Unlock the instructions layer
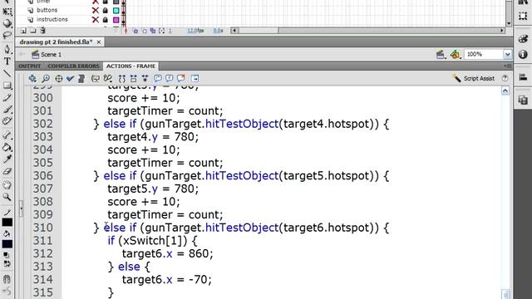The height and width of the screenshot is (299, 532). point(106,20)
